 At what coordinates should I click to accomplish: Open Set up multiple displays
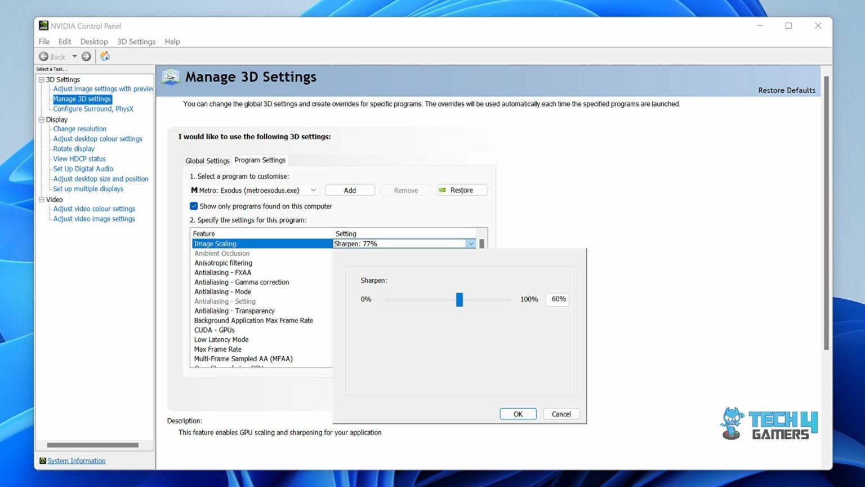[x=88, y=189]
